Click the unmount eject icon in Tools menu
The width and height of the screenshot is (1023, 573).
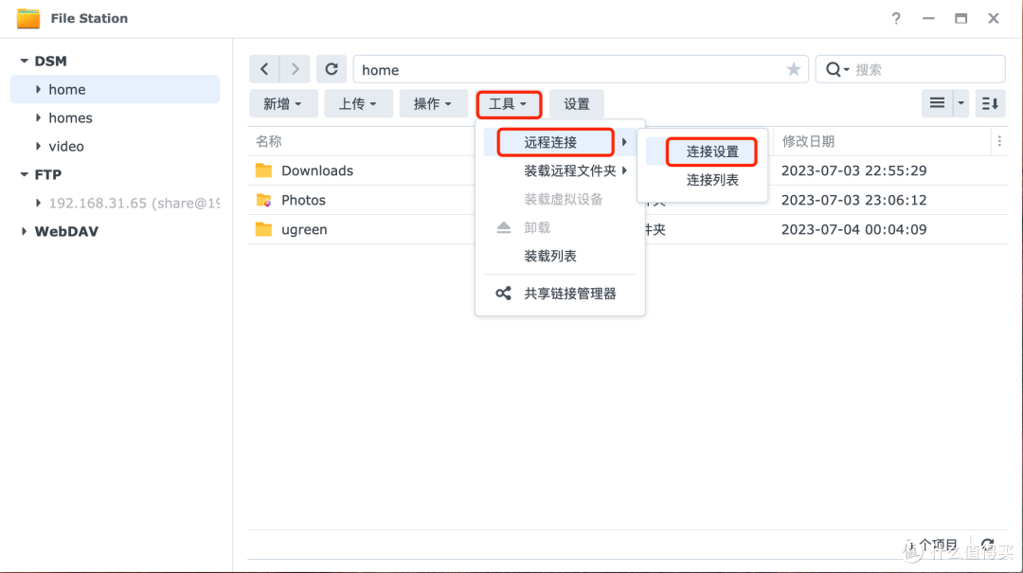tap(502, 227)
